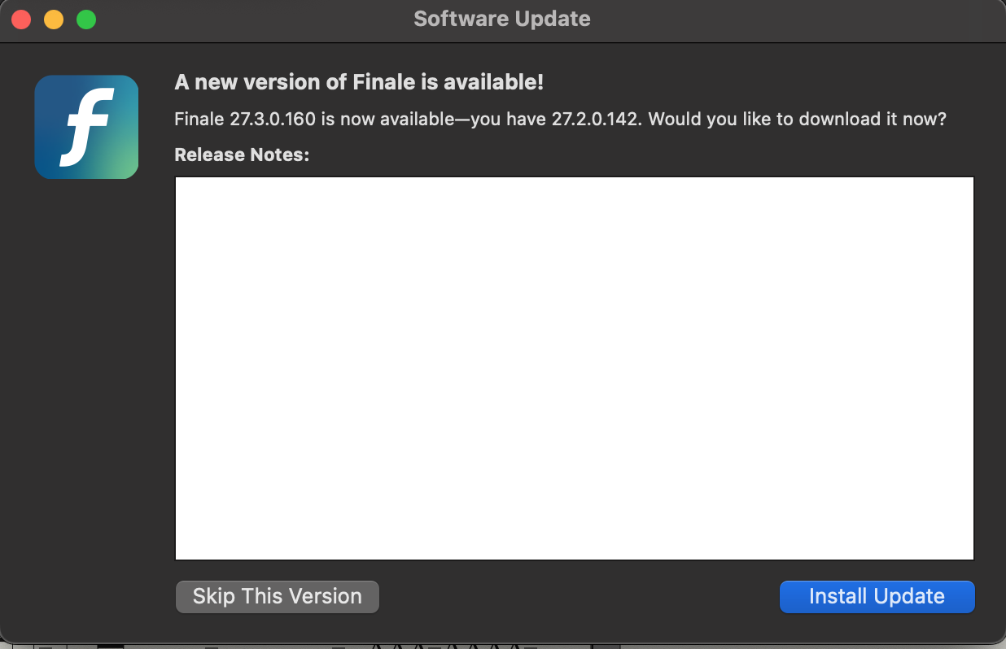This screenshot has height=649, width=1006.
Task: Click the Install Update button
Action: pyautogui.click(x=877, y=596)
